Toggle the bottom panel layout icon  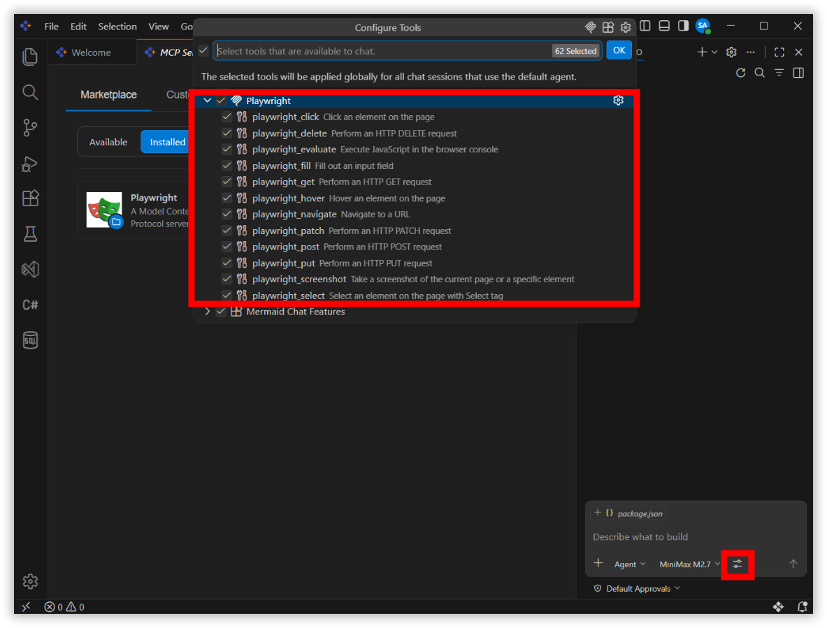tap(664, 25)
